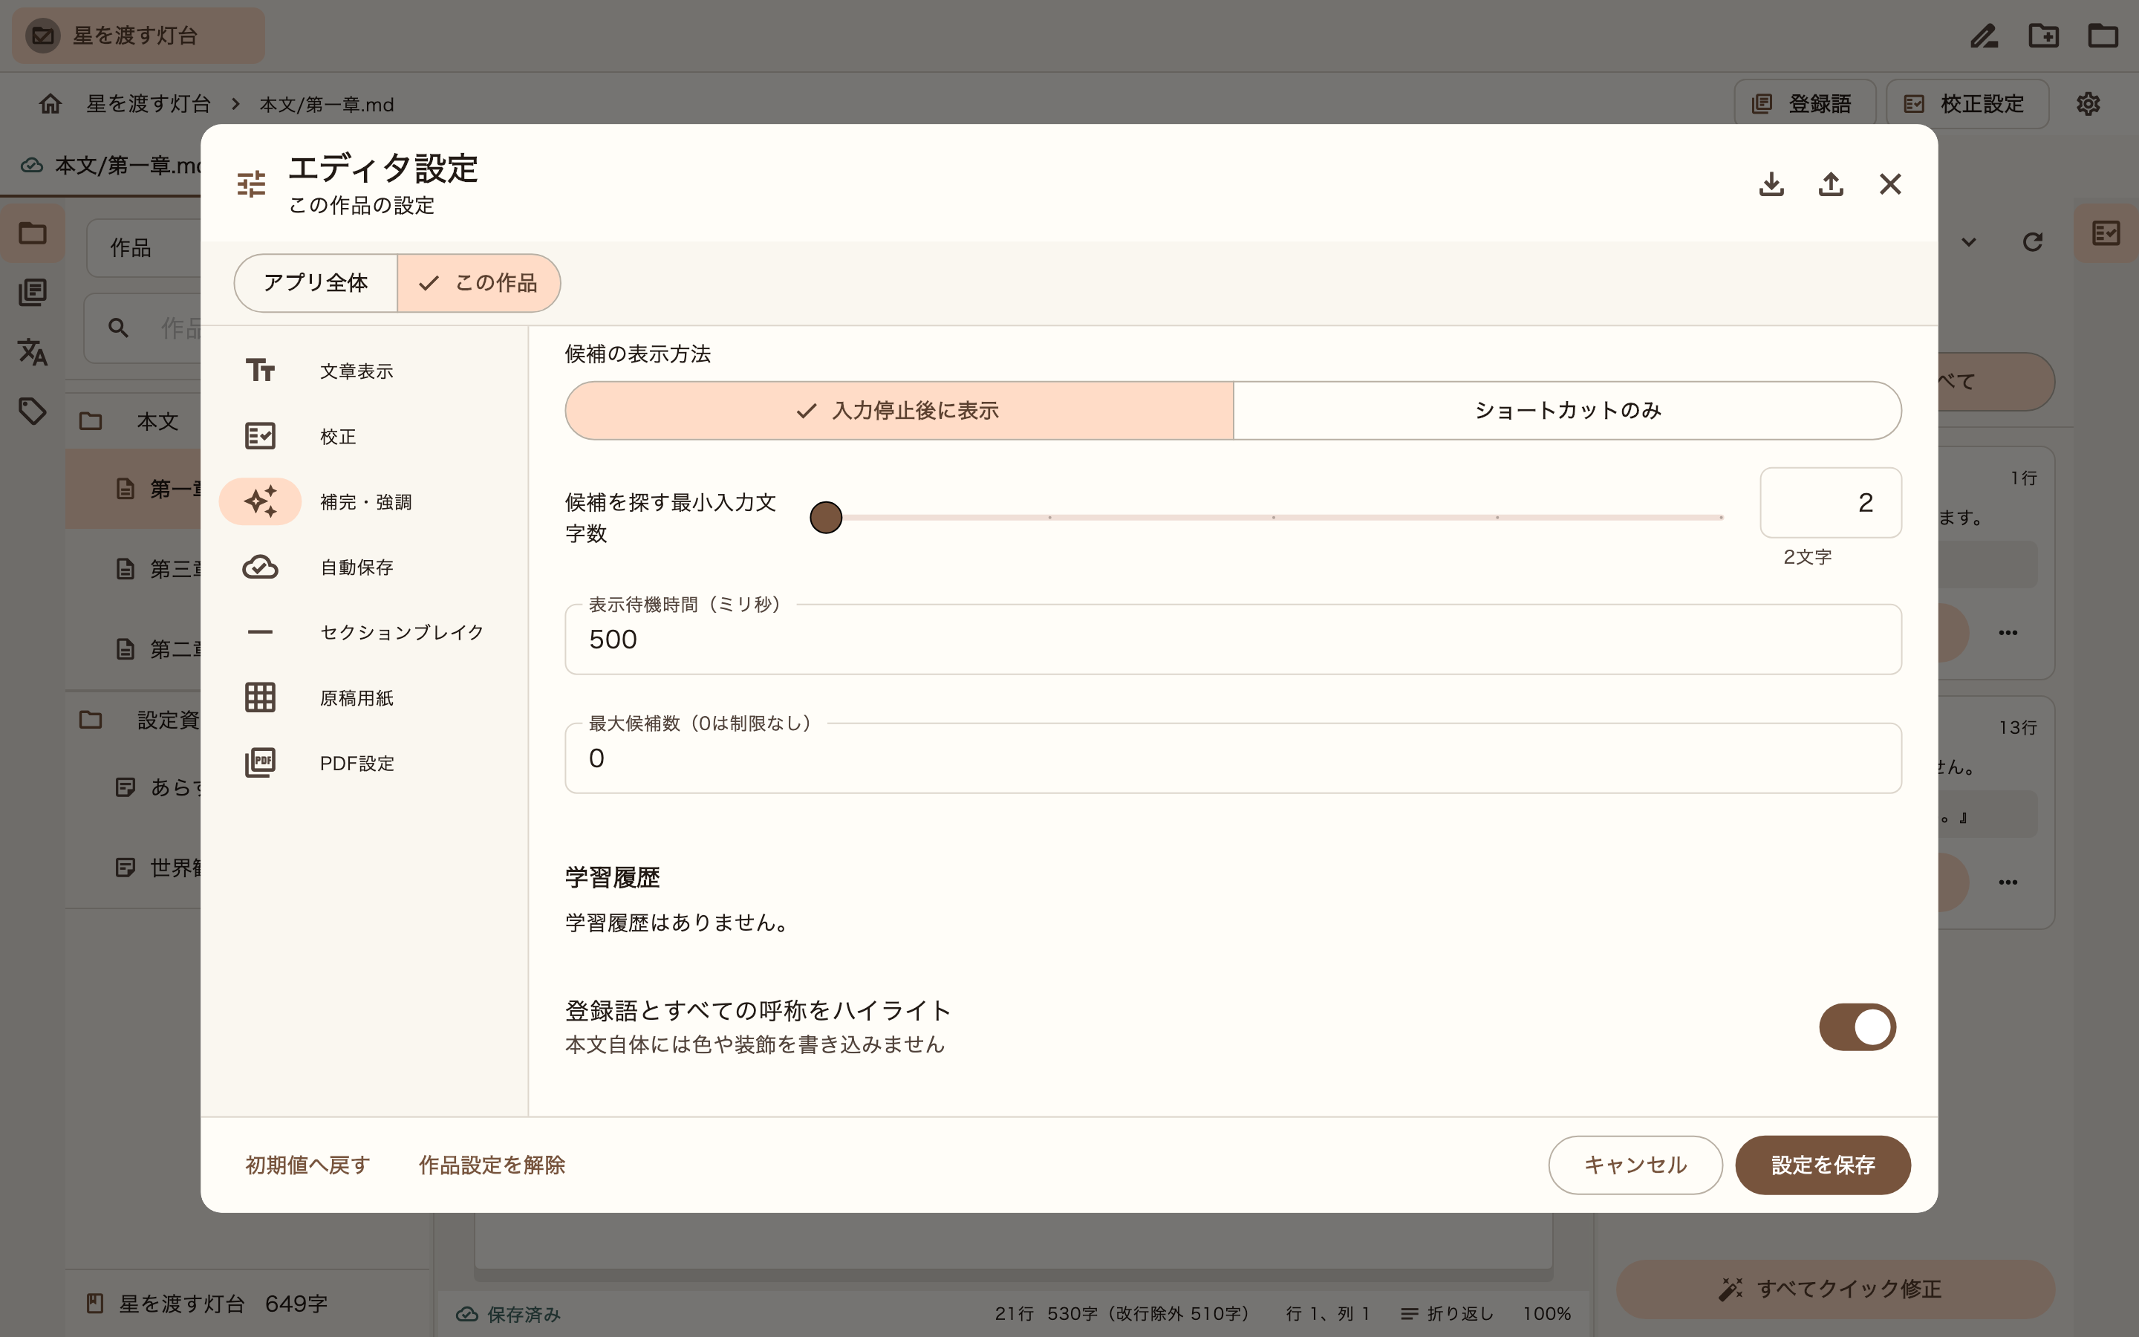
Task: Click the proofreading panel icon on right rail
Action: click(x=2106, y=232)
